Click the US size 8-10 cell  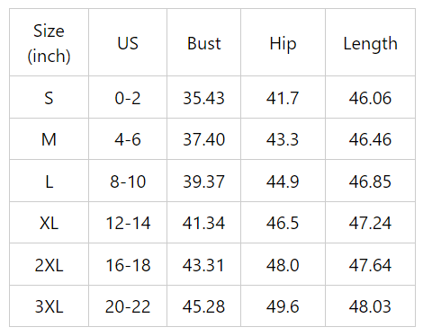tap(128, 181)
